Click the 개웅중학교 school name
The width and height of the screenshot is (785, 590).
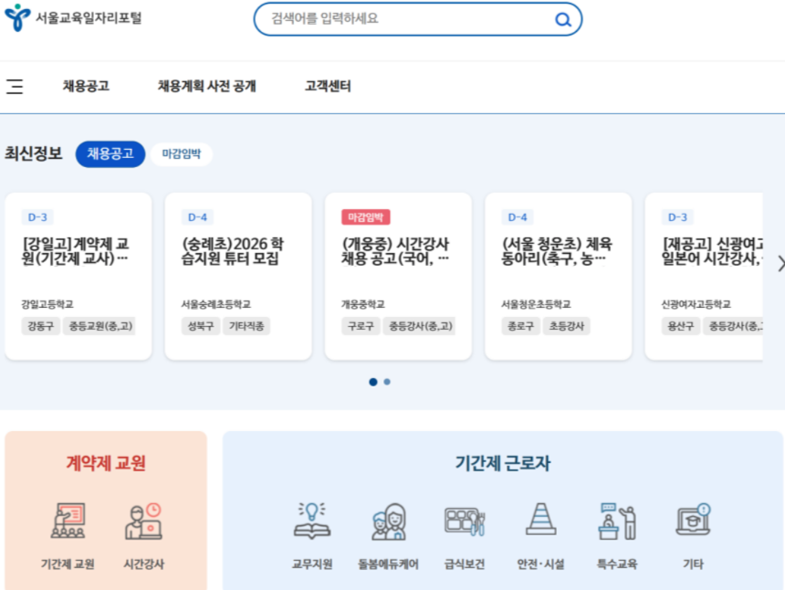(x=363, y=304)
